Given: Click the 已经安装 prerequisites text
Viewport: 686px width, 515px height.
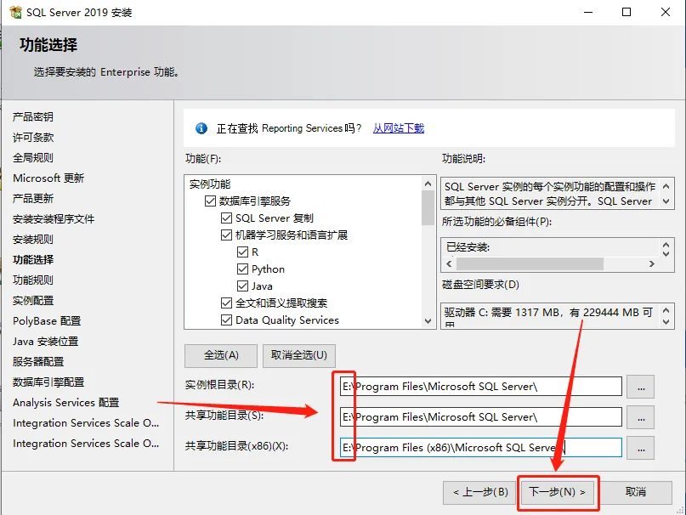Looking at the screenshot, I should pyautogui.click(x=468, y=247).
